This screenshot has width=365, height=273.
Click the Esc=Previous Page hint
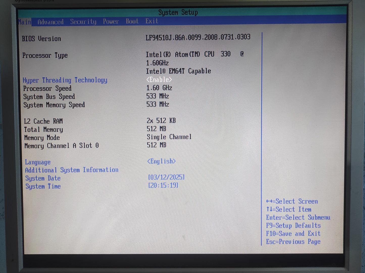coord(293,242)
